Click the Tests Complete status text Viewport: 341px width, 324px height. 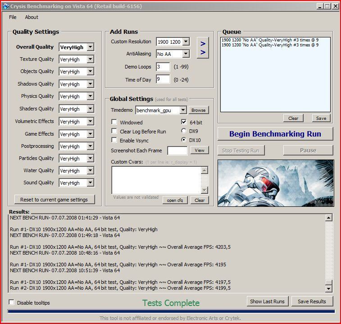click(x=171, y=303)
